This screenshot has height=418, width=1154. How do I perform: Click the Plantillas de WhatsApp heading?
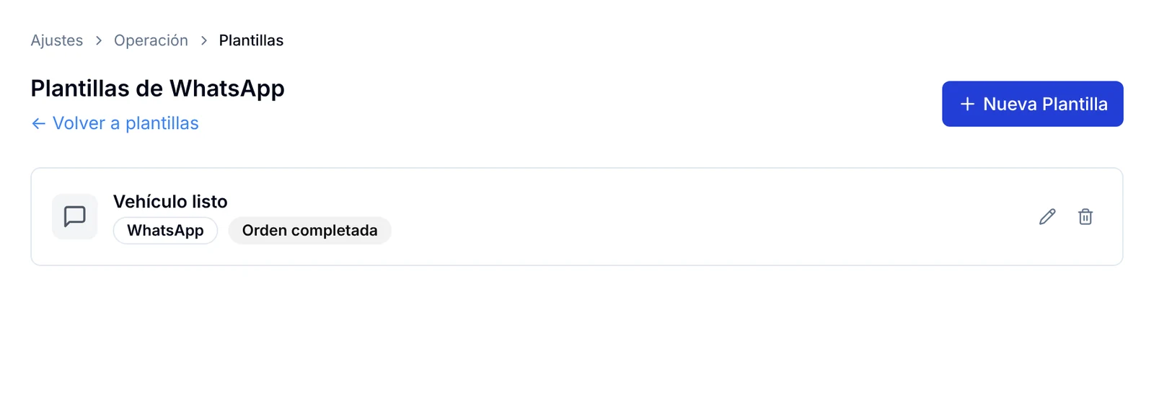coord(157,88)
